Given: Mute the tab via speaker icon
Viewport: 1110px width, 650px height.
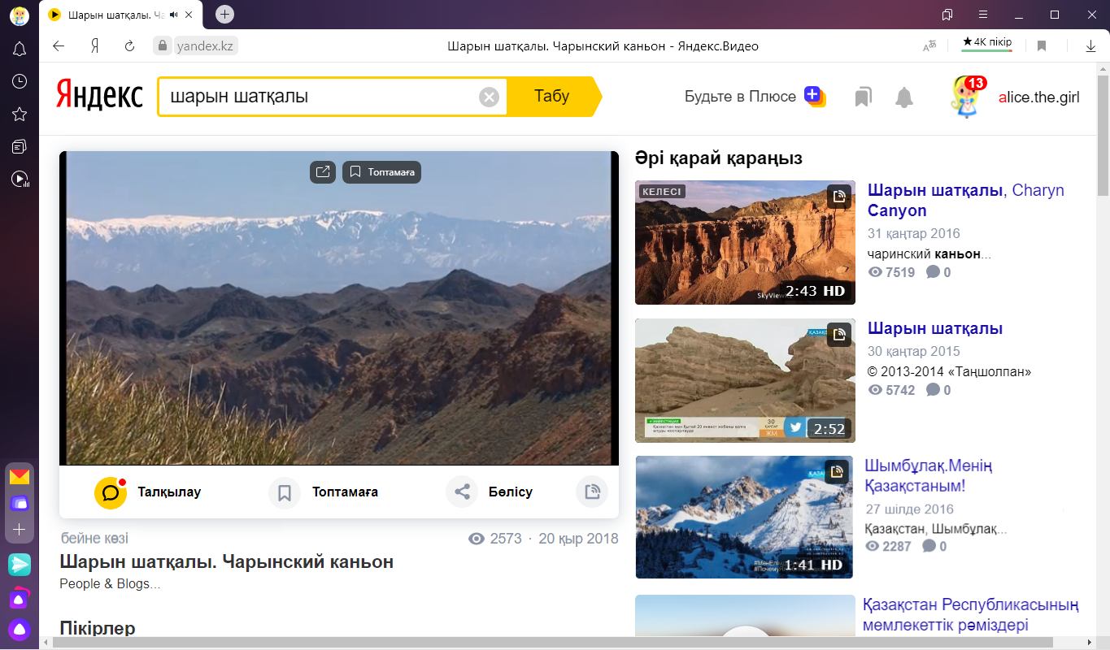Looking at the screenshot, I should 173,15.
